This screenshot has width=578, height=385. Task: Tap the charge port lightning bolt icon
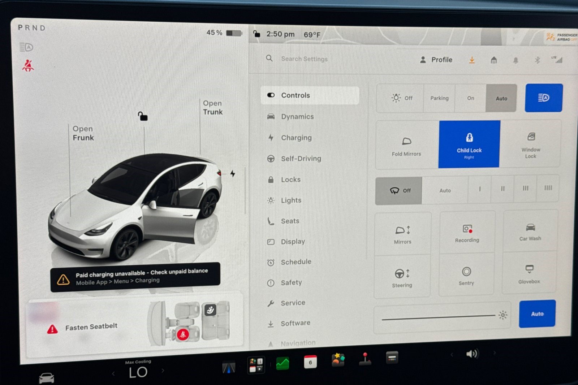(233, 174)
